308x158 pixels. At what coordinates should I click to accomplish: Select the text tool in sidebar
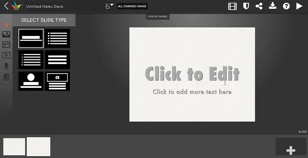(x=6, y=25)
